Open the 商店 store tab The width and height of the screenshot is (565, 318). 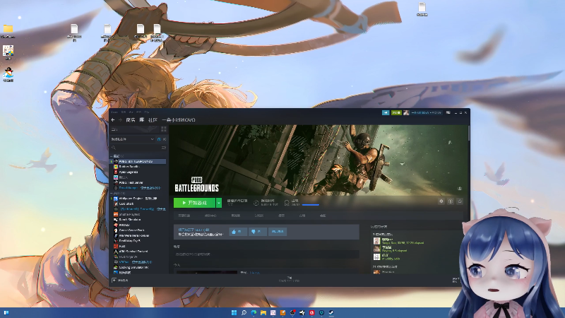131,119
